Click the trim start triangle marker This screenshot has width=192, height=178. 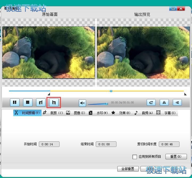point(49,94)
